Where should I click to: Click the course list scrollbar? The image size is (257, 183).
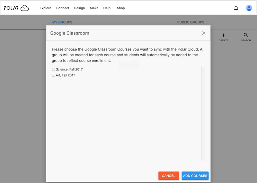(203, 113)
